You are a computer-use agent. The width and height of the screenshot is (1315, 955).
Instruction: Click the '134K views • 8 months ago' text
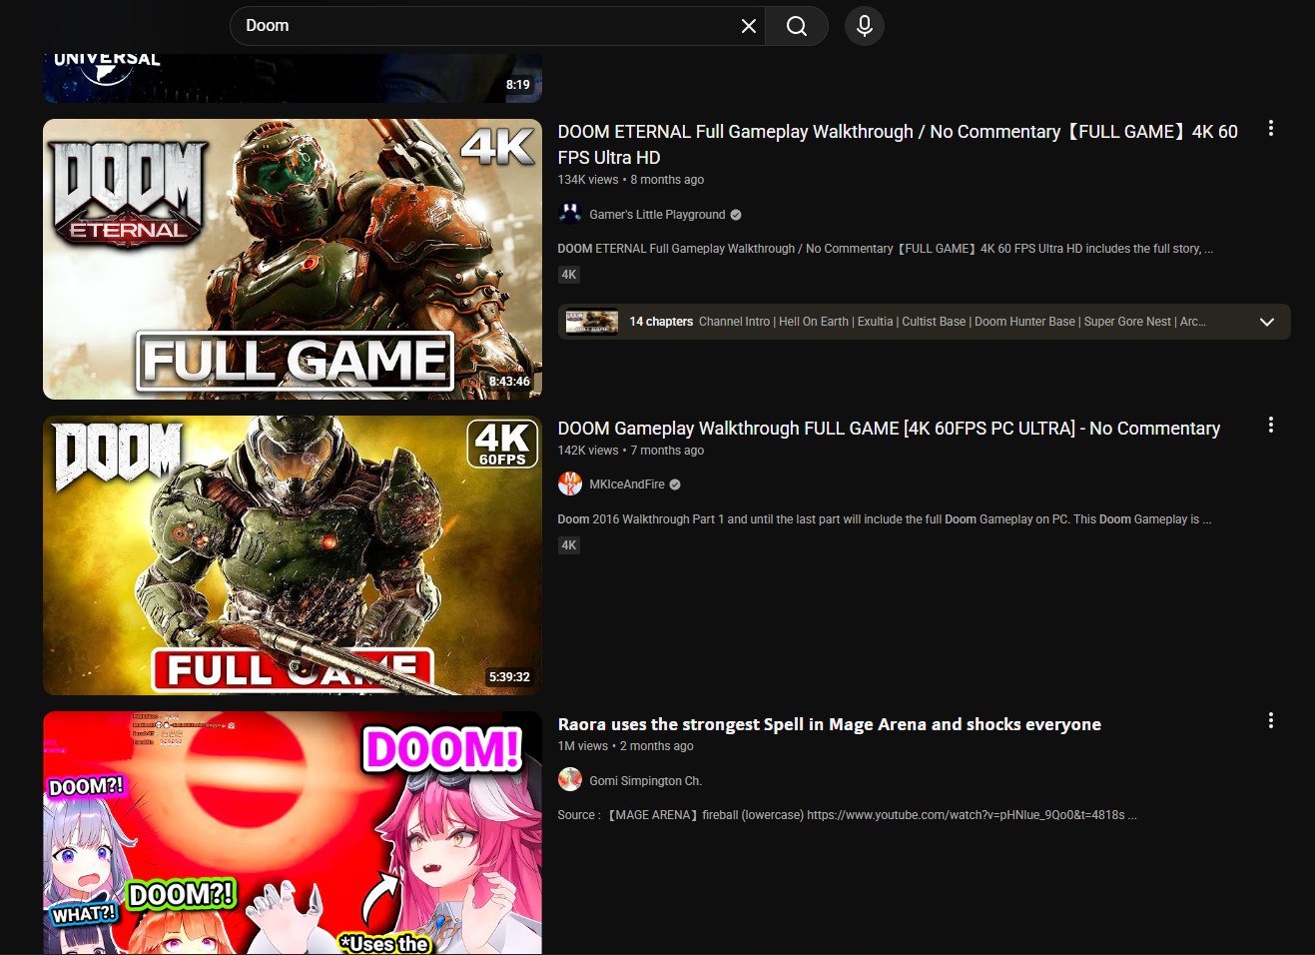(x=631, y=180)
